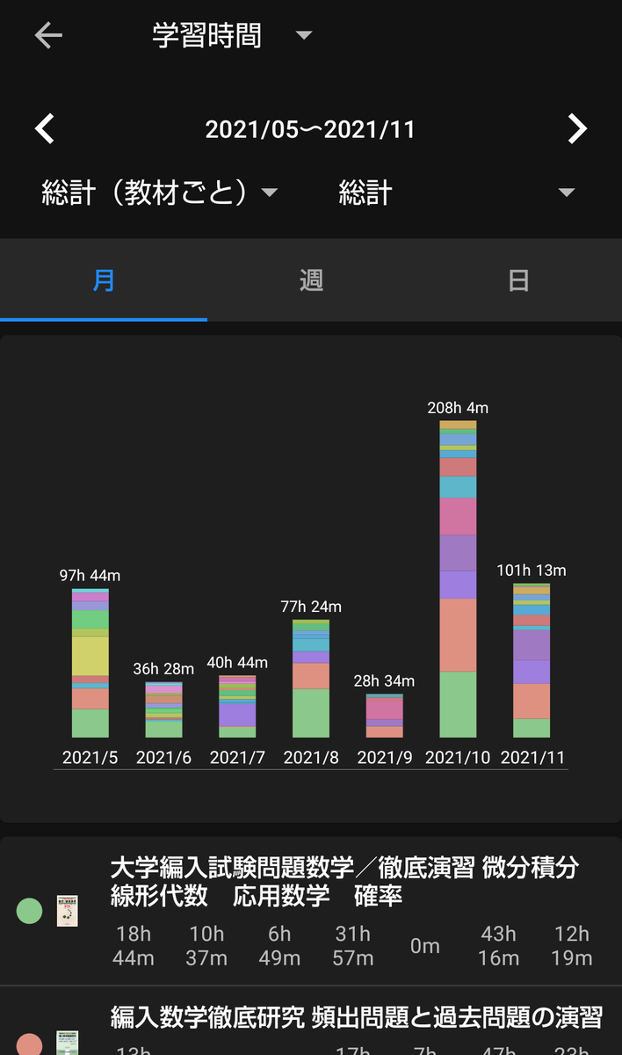Go back with the left arrow icon
The width and height of the screenshot is (622, 1055).
(x=48, y=35)
